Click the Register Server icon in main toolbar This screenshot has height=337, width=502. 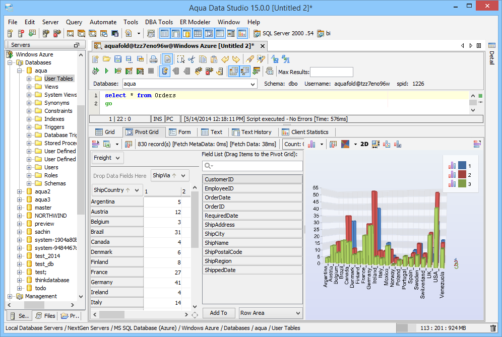point(10,33)
